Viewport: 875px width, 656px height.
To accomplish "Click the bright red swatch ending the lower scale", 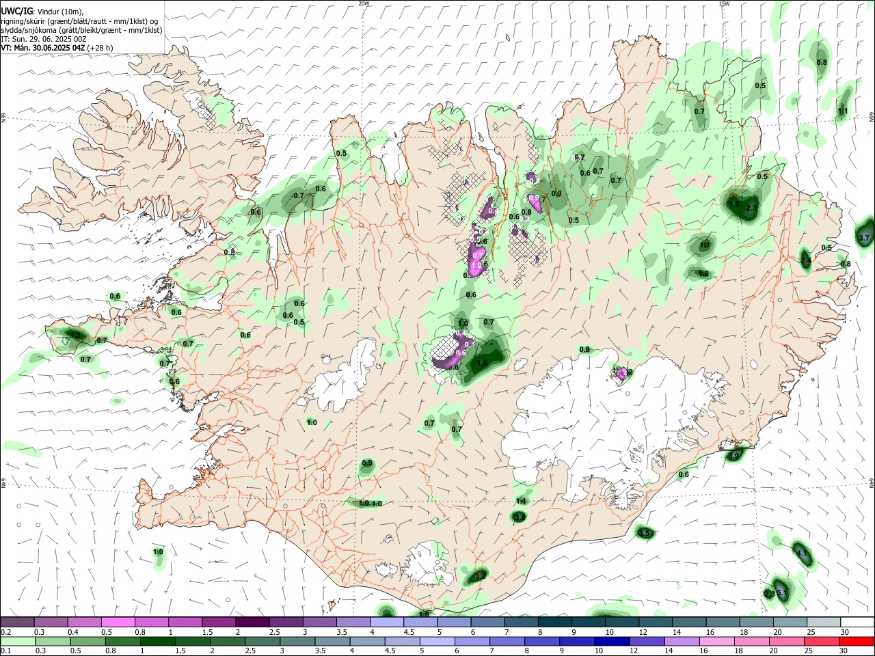I will click(857, 641).
